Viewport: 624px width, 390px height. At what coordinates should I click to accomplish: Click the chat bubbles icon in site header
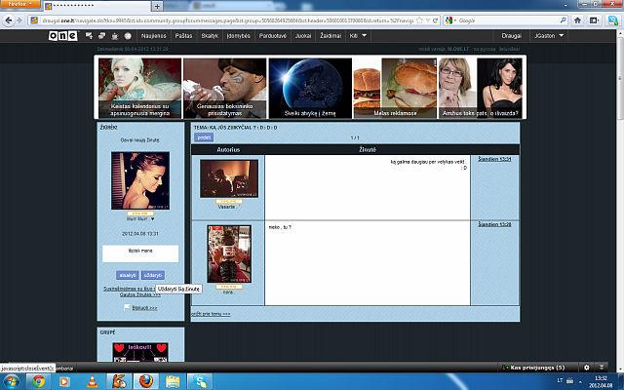click(101, 36)
